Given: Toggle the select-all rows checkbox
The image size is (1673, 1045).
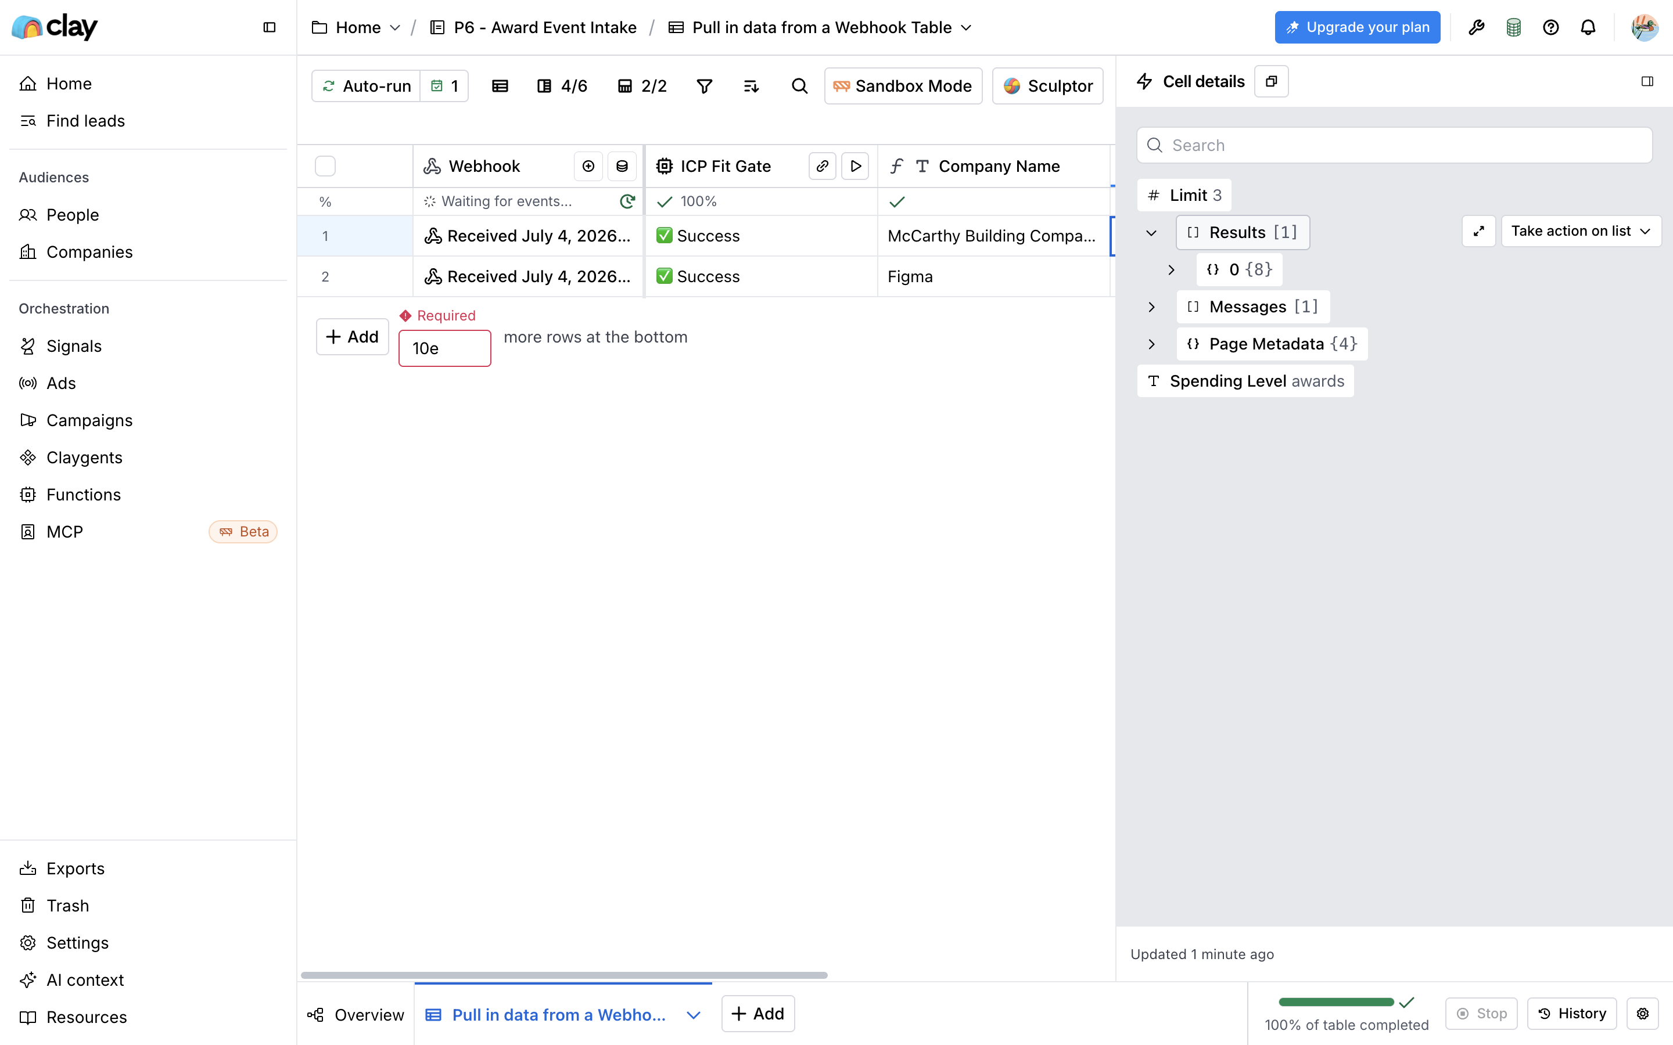Looking at the screenshot, I should tap(325, 166).
